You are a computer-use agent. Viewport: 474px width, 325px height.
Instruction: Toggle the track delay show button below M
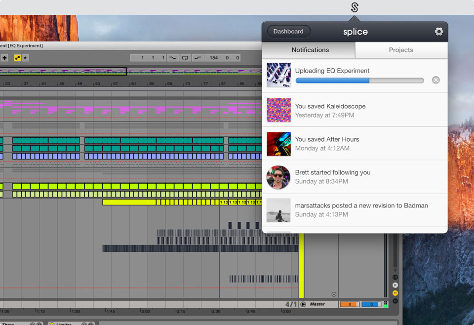pyautogui.click(x=395, y=301)
